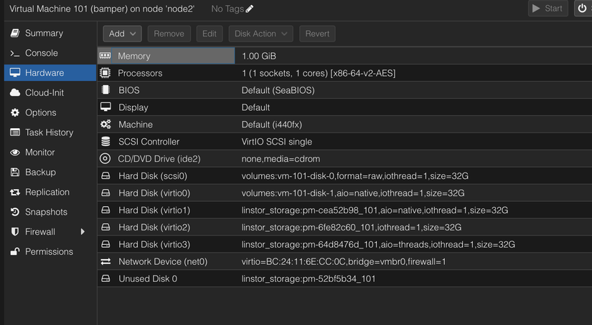Click the Snapshots history icon
This screenshot has height=325, width=592.
coord(15,212)
